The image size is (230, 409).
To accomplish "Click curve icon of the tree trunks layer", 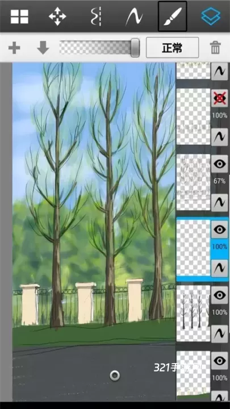I will [220, 334].
